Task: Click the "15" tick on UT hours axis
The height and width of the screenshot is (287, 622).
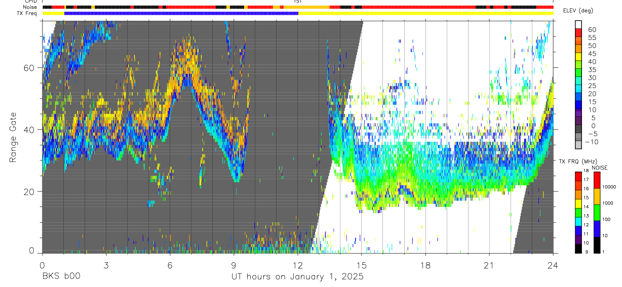Action: (362, 265)
